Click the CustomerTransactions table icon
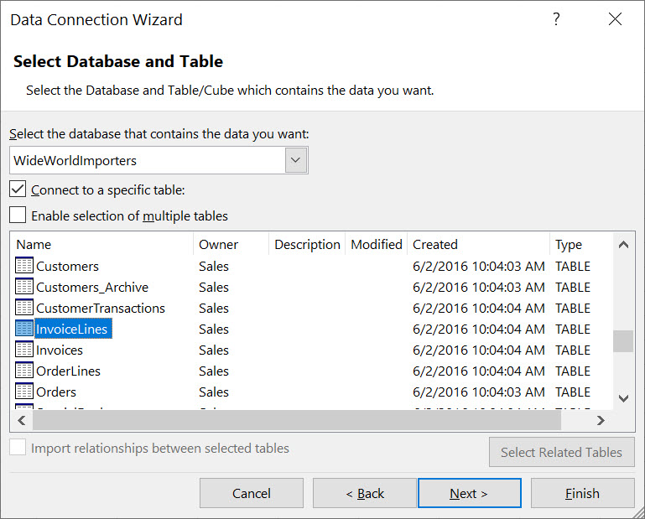The width and height of the screenshot is (645, 519). (24, 309)
